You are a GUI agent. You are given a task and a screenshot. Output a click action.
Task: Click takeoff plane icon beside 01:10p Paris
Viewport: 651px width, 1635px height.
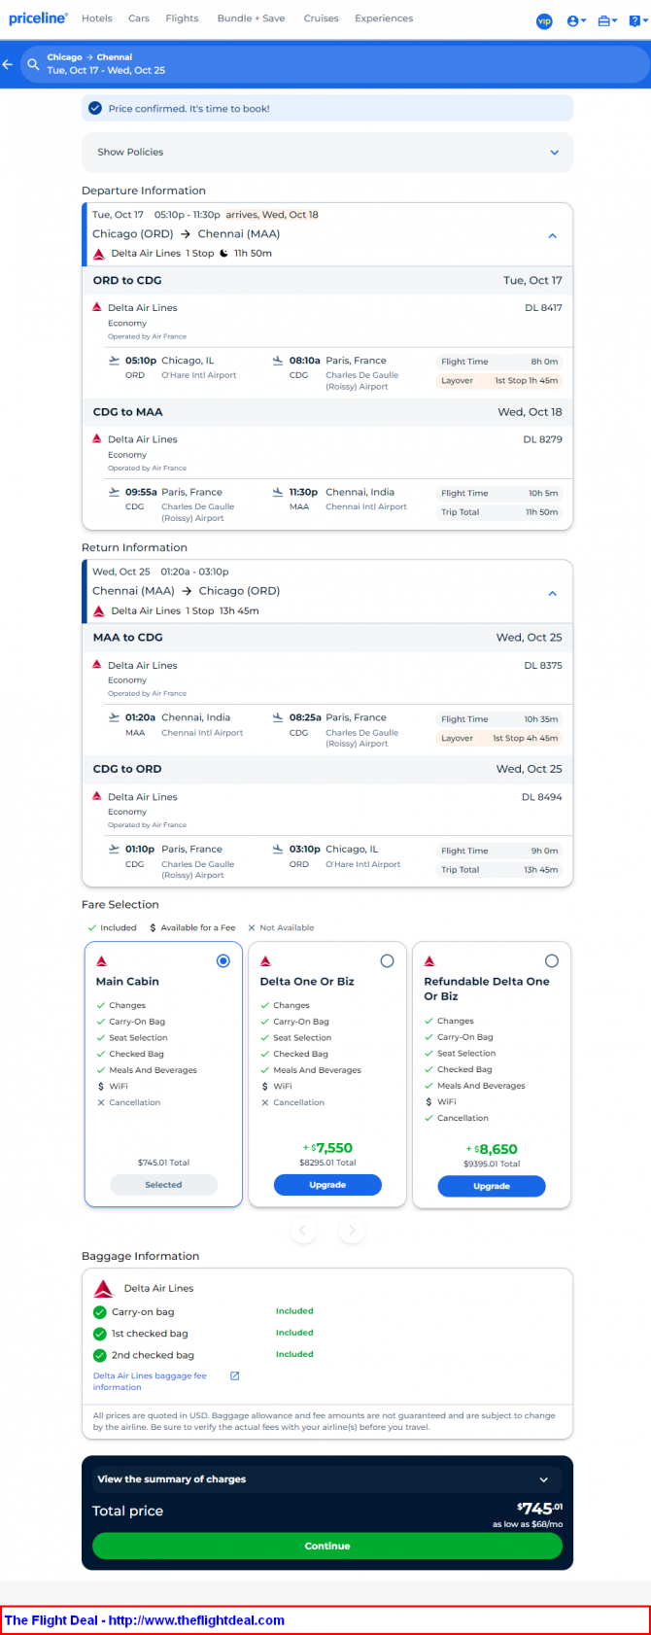115,849
